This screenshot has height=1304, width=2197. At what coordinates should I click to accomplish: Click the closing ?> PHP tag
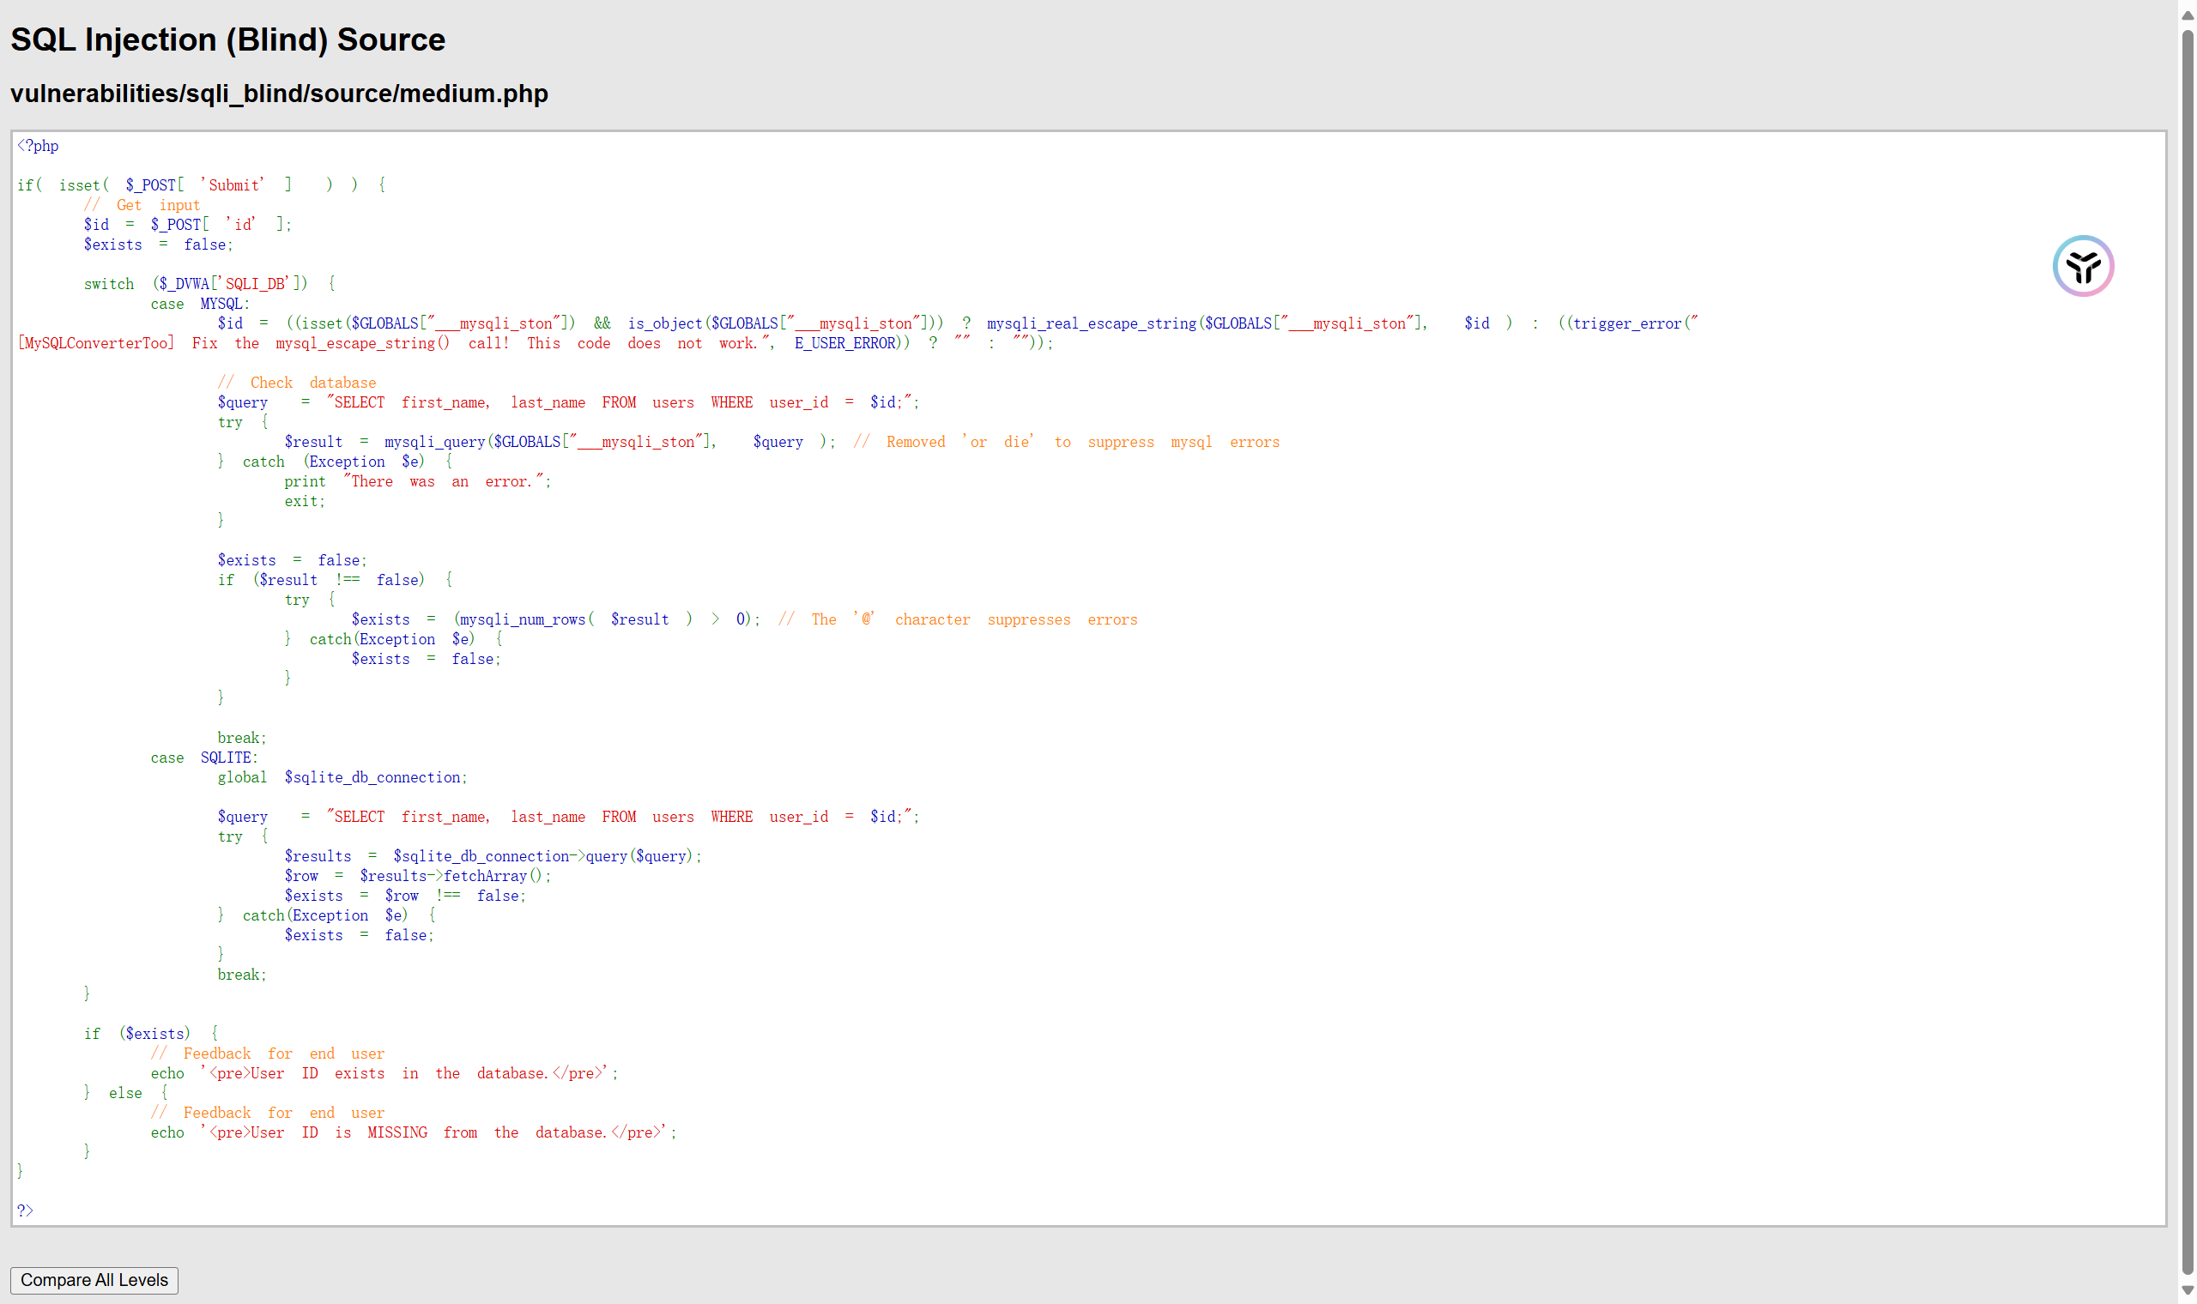[25, 1210]
